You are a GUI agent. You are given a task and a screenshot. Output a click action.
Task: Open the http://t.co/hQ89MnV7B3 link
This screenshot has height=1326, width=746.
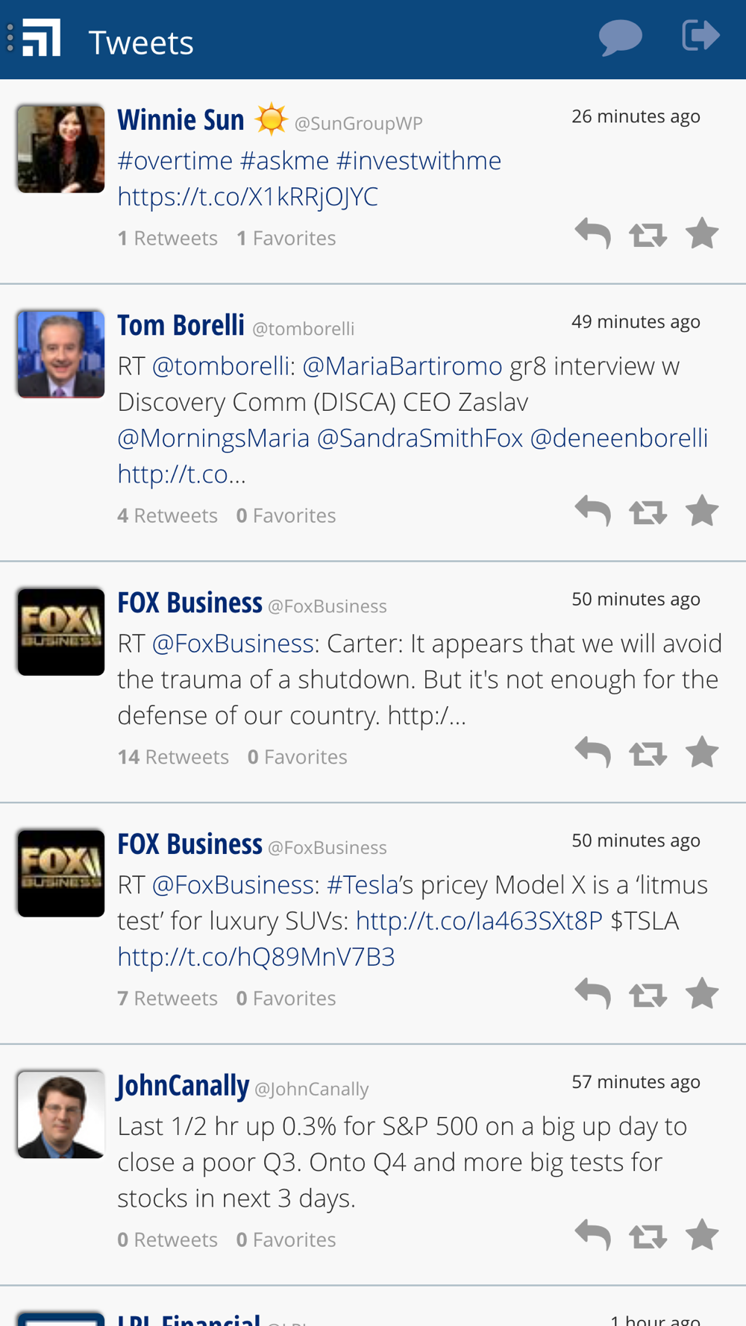256,957
